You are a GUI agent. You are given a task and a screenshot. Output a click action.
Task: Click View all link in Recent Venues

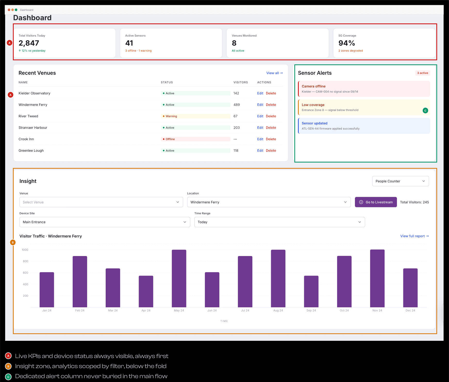coord(275,73)
